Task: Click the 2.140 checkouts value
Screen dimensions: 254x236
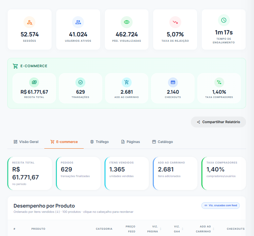Action: (173, 92)
